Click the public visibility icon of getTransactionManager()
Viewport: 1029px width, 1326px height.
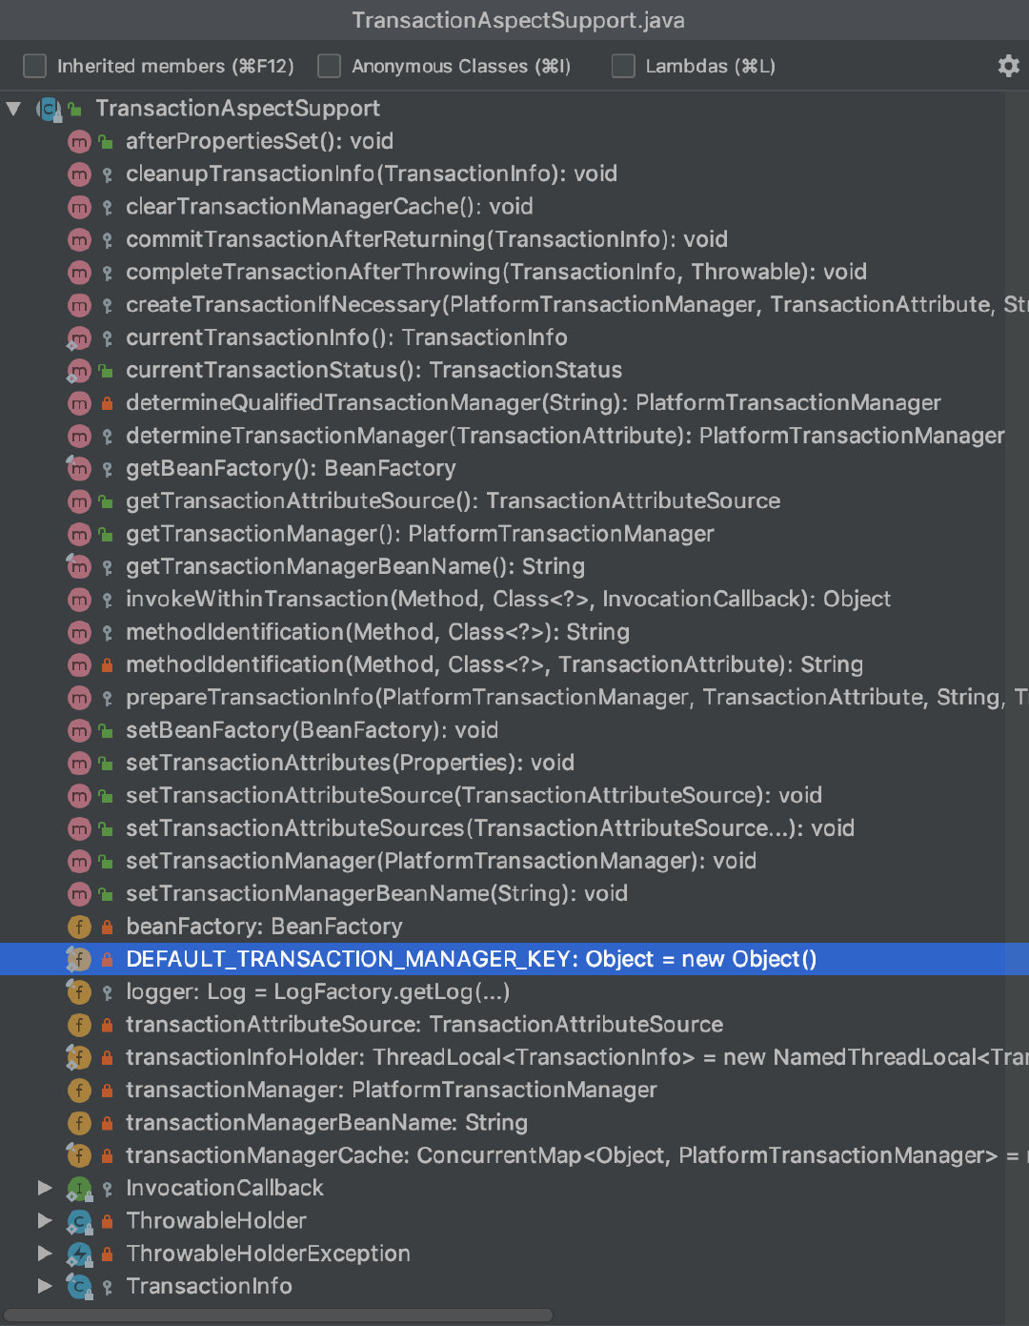[x=107, y=534]
